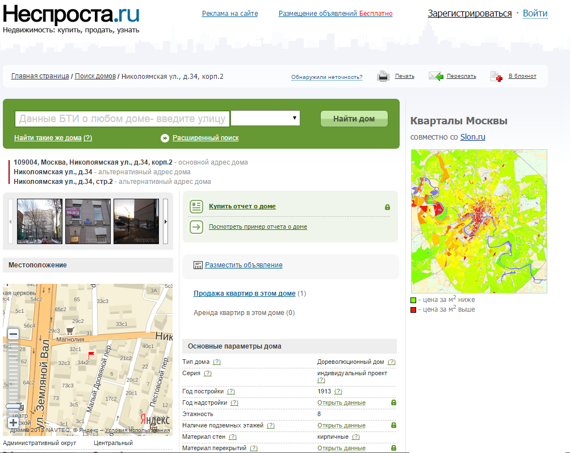
Task: Click the printer icon next to Печать
Action: pyautogui.click(x=383, y=76)
